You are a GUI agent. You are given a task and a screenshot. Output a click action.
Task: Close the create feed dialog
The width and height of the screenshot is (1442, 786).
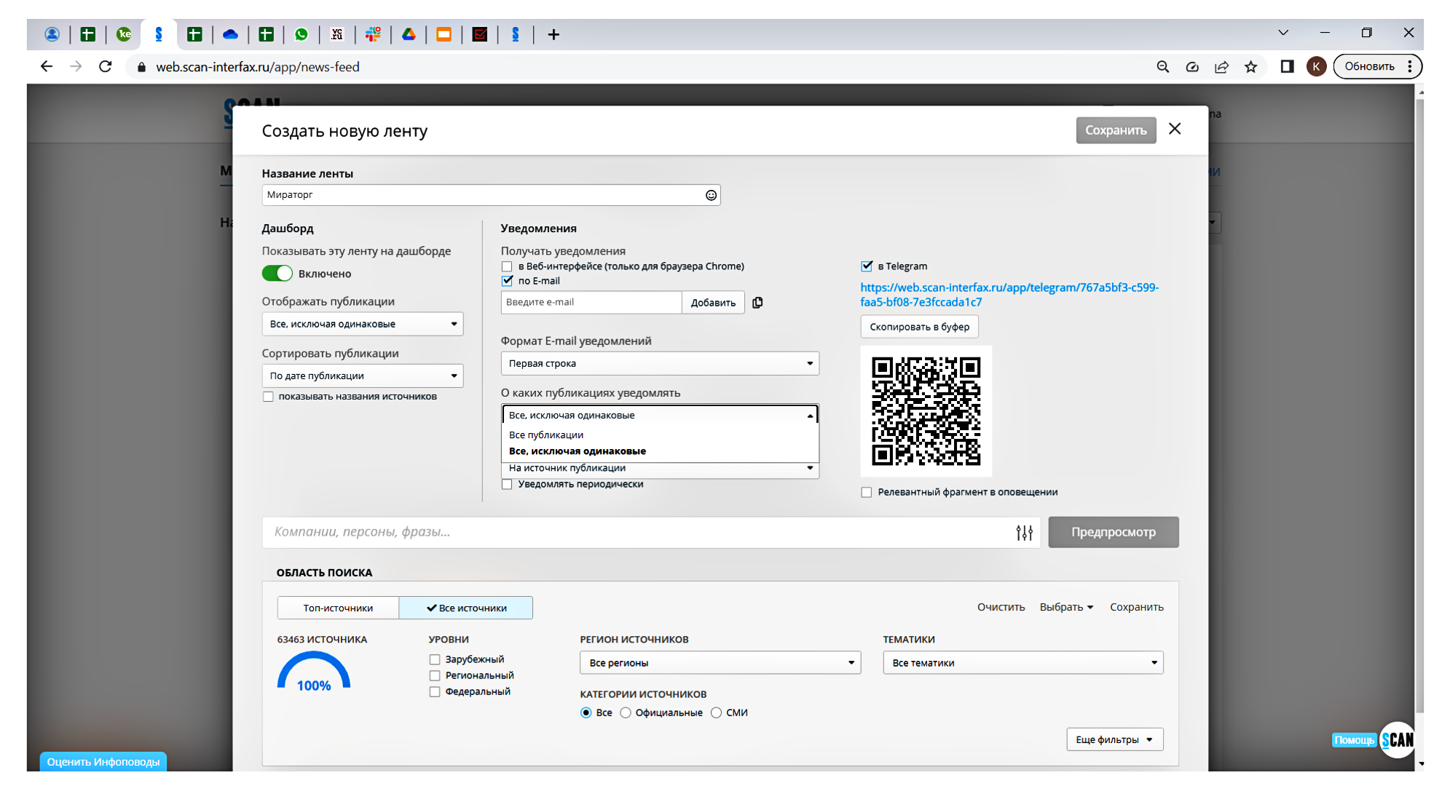click(x=1175, y=129)
